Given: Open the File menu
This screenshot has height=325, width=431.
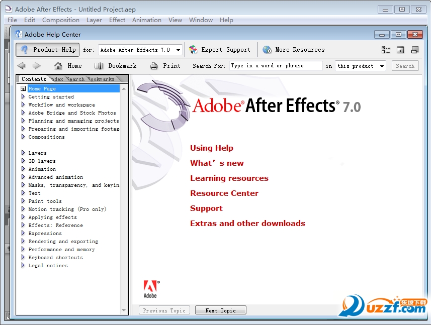Looking at the screenshot, I should click(13, 20).
